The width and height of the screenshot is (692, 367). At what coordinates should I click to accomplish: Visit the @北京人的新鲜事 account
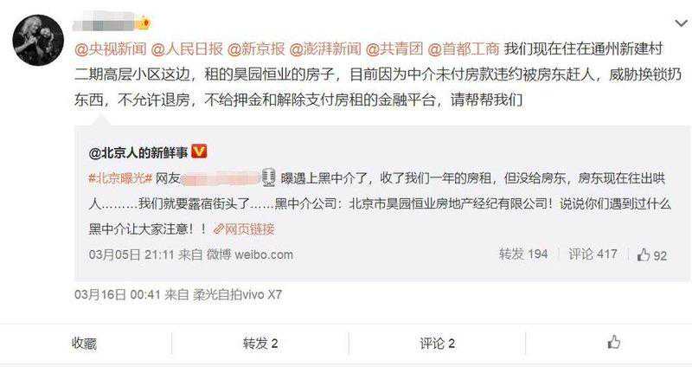(x=138, y=153)
